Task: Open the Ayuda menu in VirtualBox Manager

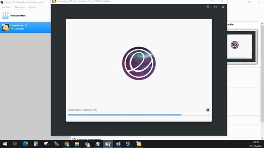Action: point(32,7)
